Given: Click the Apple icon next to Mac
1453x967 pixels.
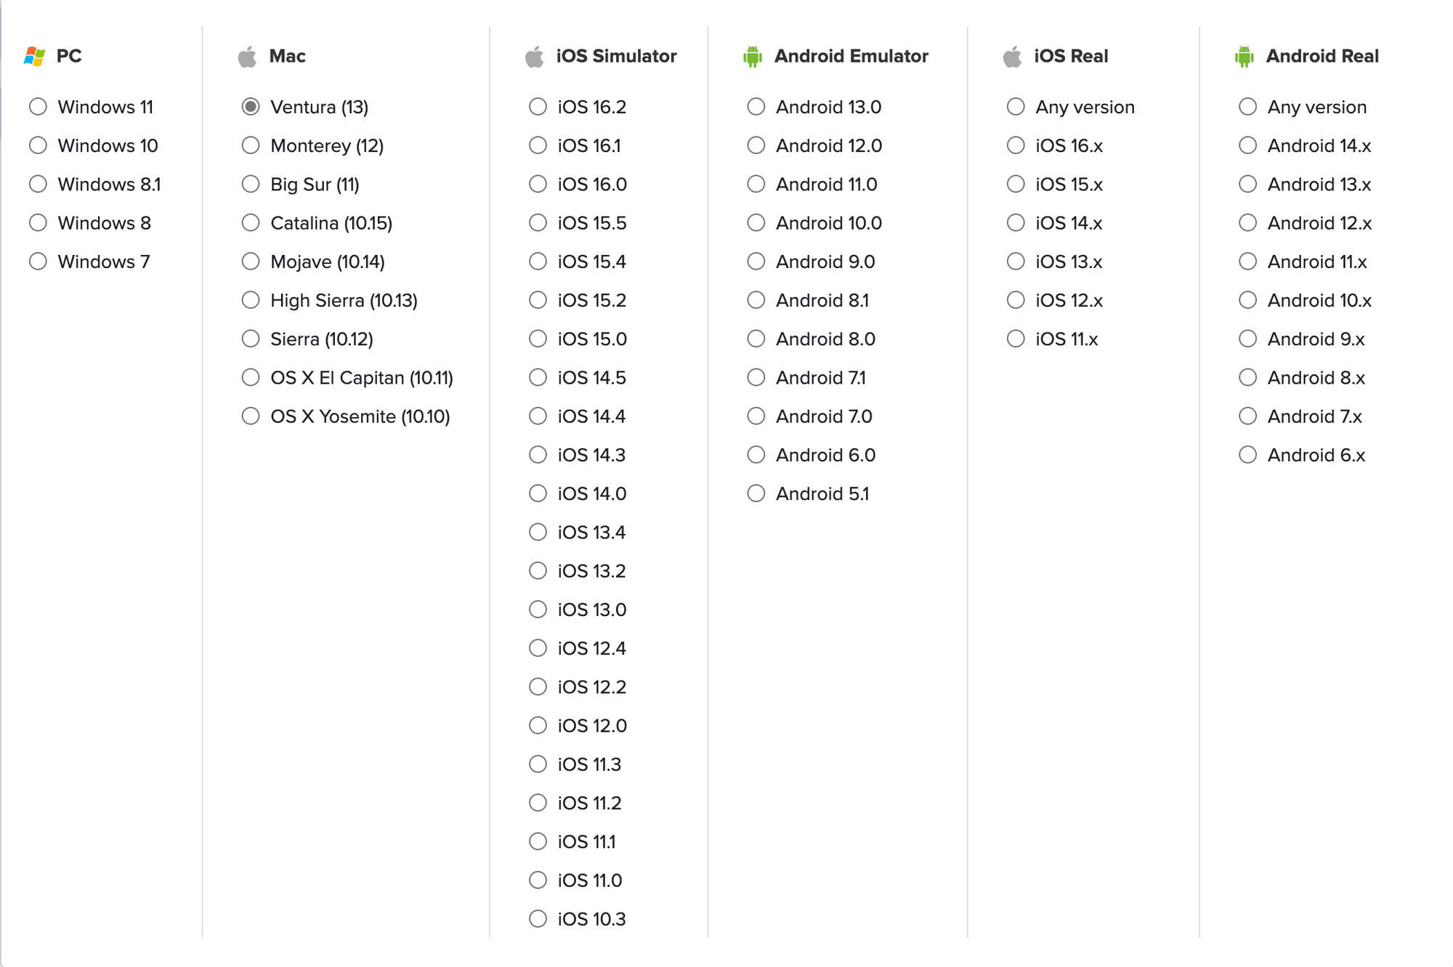Looking at the screenshot, I should click(247, 56).
